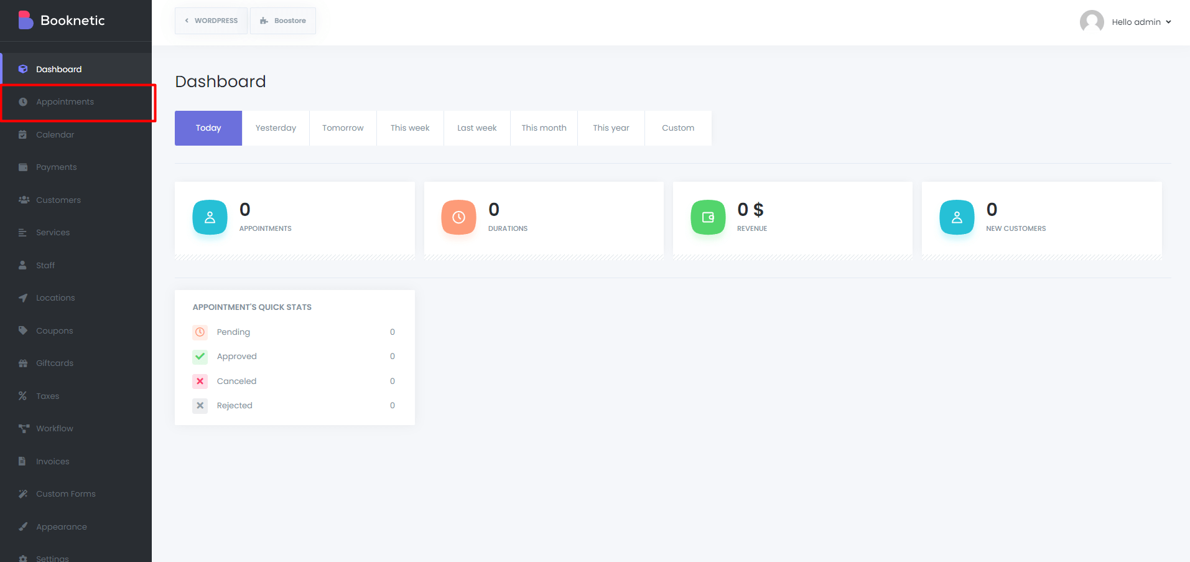Click the Rejected gray X icon
Image resolution: width=1190 pixels, height=562 pixels.
point(200,406)
